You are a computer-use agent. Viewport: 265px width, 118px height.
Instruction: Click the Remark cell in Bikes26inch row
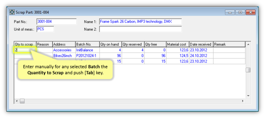[229, 56]
